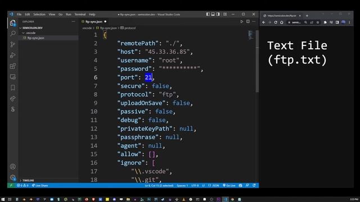Open the Run menu
Image resolution: width=360 pixels, height=202 pixels.
click(69, 14)
